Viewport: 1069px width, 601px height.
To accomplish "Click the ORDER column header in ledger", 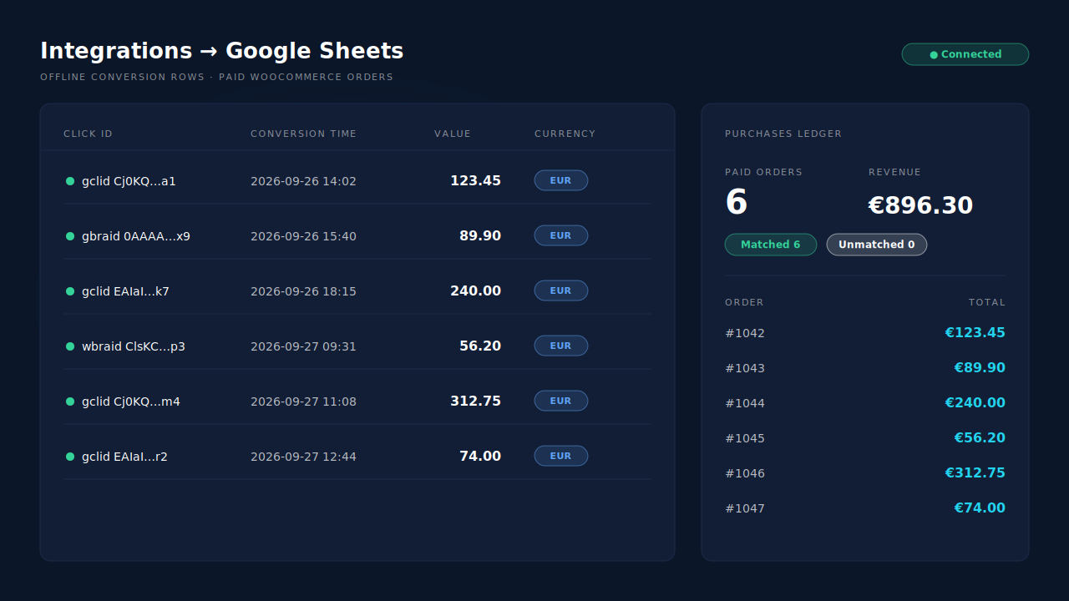I will point(744,302).
